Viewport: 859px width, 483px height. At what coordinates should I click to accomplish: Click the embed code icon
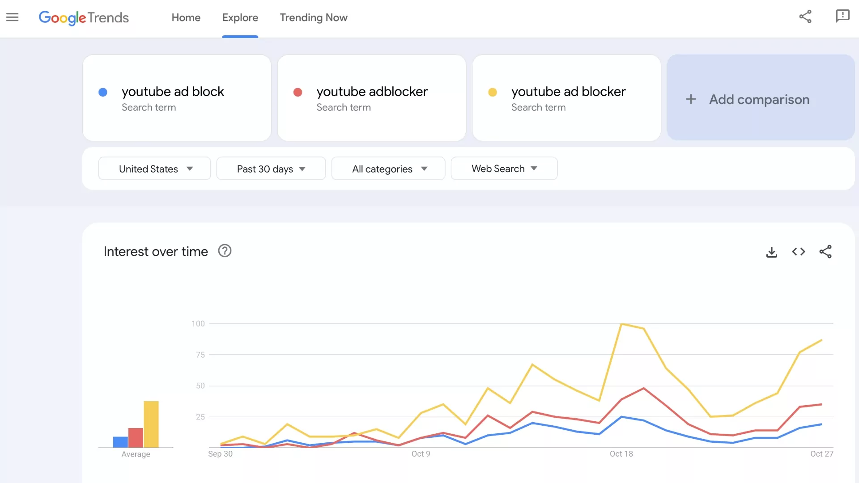pos(799,252)
